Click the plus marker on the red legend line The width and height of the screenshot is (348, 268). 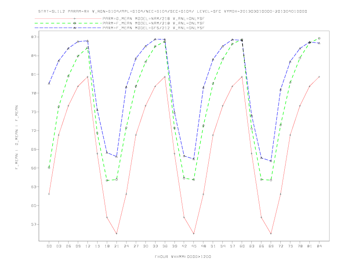pos(75,18)
